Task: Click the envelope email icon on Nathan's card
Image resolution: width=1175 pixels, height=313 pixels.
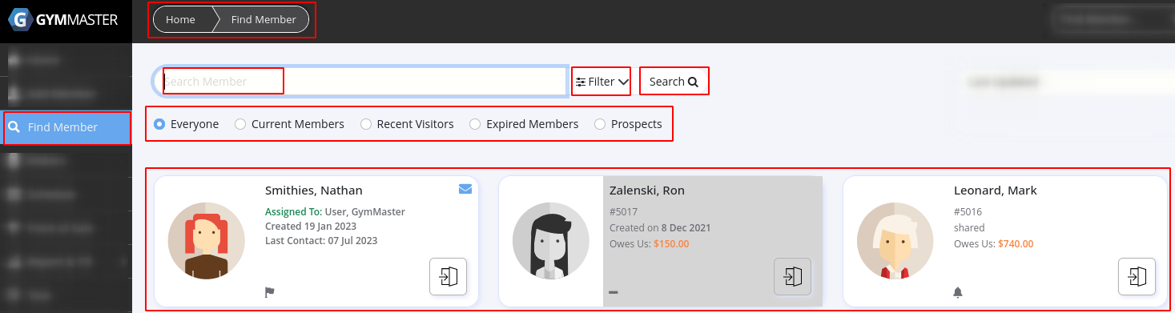Action: click(465, 189)
